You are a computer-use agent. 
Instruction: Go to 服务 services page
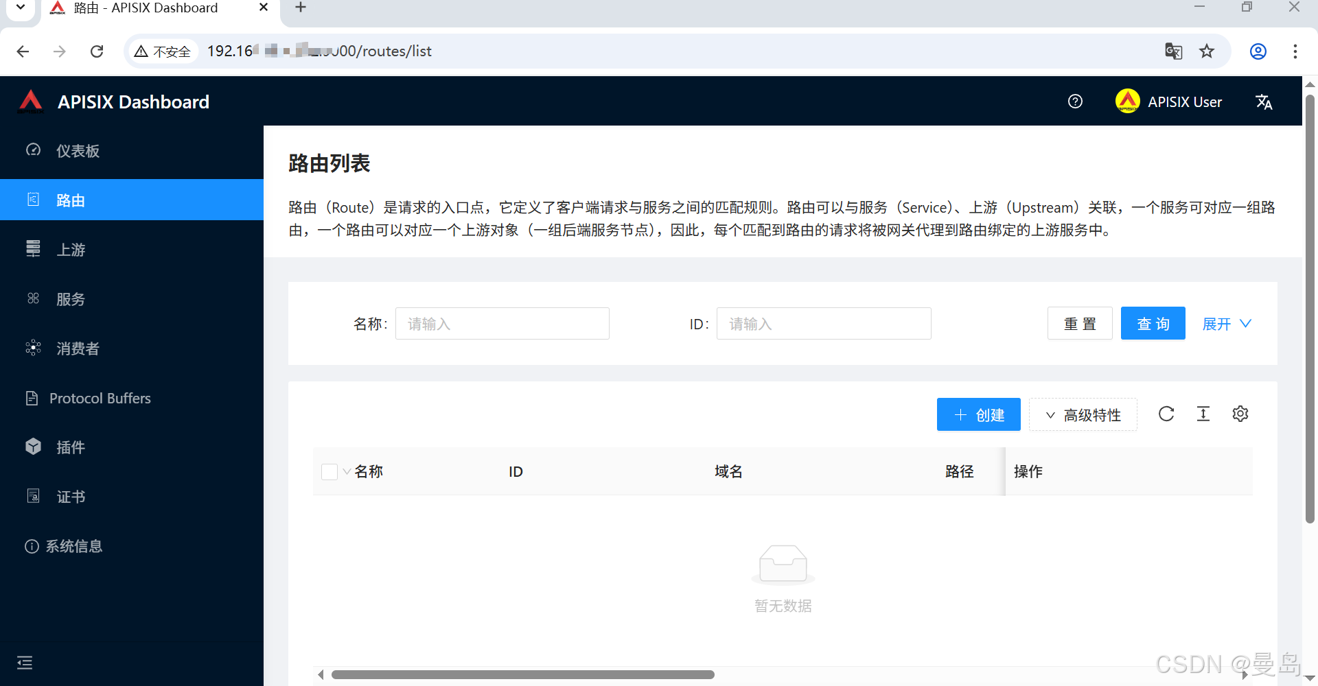click(132, 299)
